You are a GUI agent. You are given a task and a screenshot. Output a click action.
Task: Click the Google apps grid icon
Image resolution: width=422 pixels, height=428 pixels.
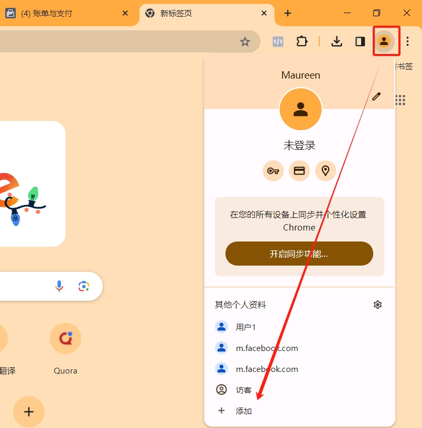[x=400, y=100]
